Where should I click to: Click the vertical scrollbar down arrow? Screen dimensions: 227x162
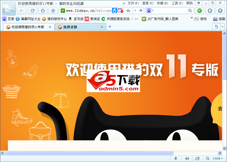(224, 148)
